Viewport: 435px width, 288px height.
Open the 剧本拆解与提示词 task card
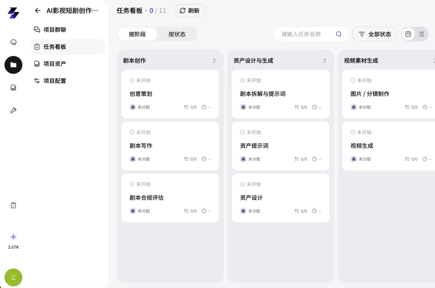click(x=280, y=94)
